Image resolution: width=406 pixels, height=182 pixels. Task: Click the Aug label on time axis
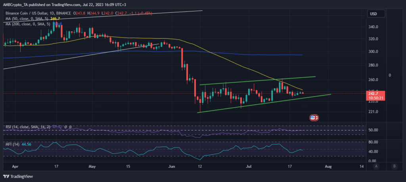click(329, 167)
